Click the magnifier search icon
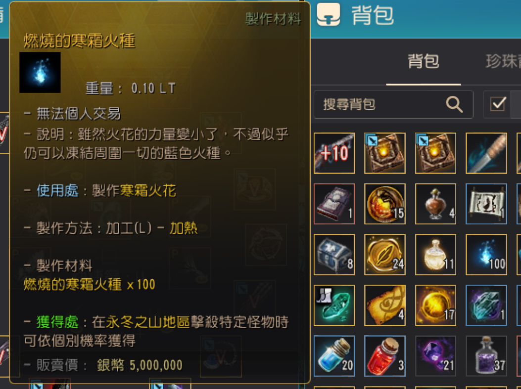The width and height of the screenshot is (521, 389). point(454,104)
